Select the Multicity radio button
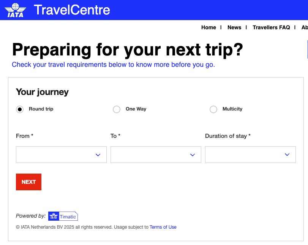308x245 pixels. pyautogui.click(x=213, y=109)
